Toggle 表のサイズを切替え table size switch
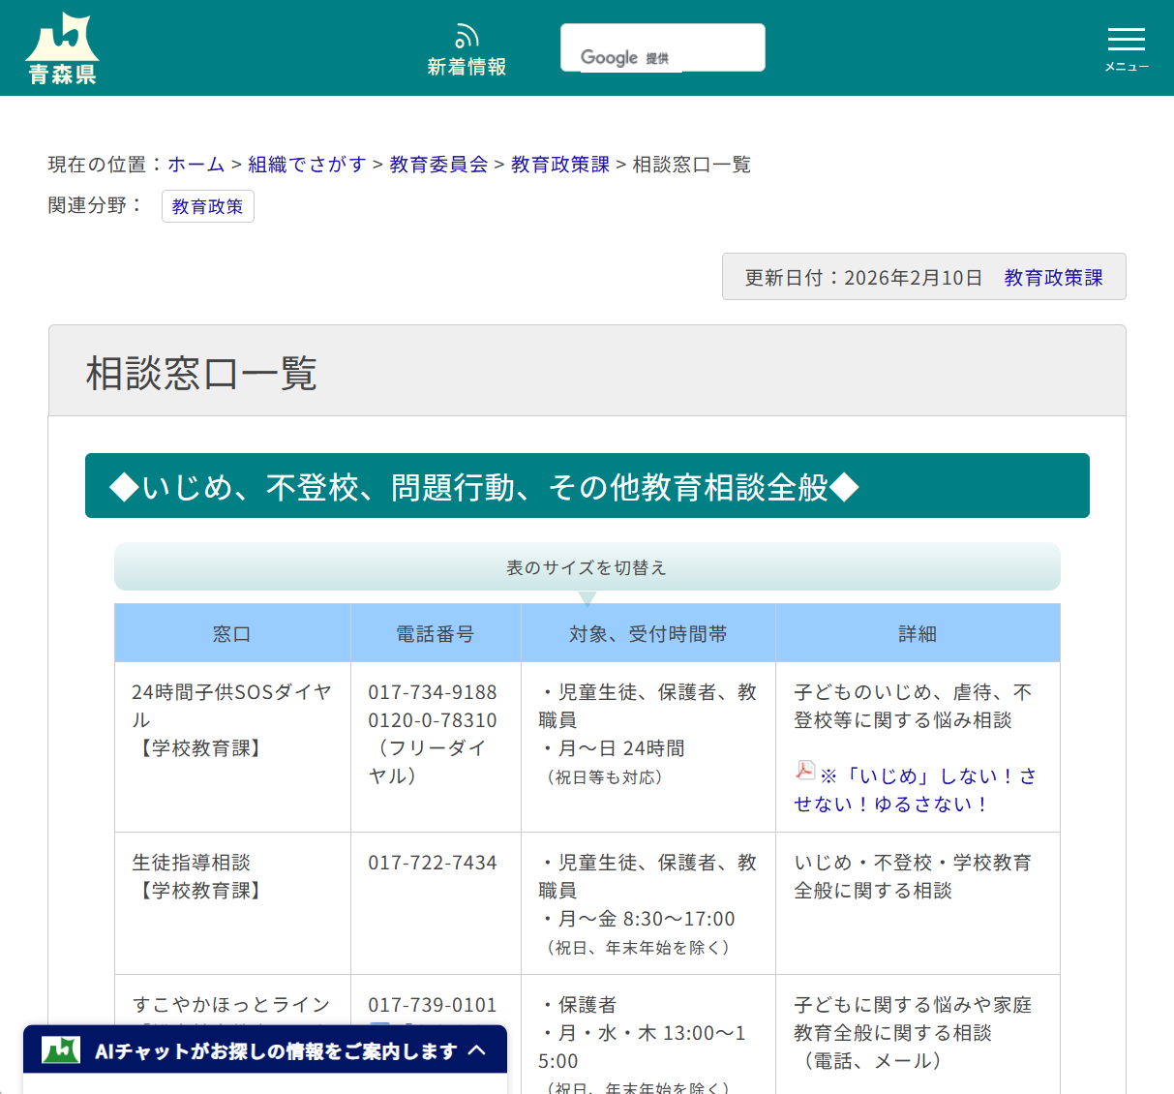 pyautogui.click(x=587, y=567)
